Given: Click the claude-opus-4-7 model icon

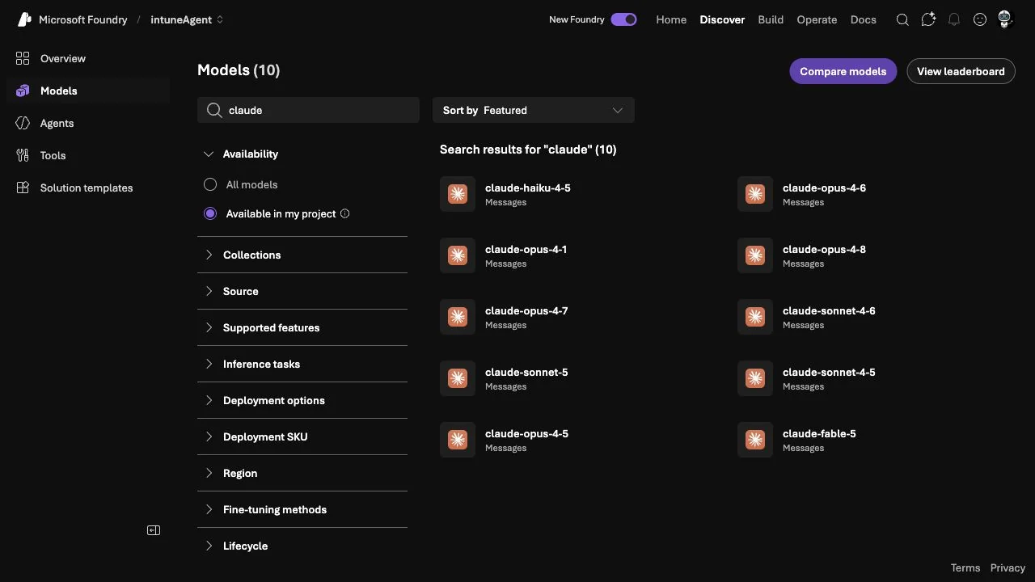Looking at the screenshot, I should [458, 317].
